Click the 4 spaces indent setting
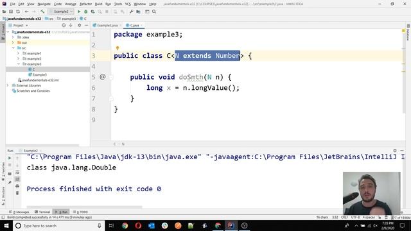 [x=369, y=217]
